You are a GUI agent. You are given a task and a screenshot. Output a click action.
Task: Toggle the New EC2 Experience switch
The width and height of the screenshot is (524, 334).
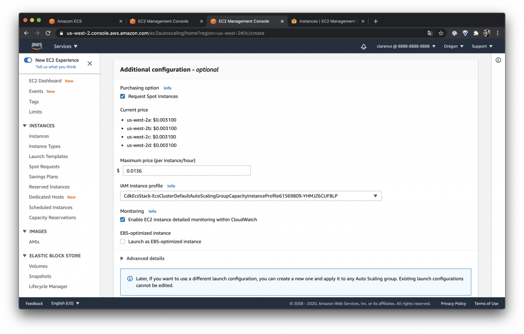28,60
